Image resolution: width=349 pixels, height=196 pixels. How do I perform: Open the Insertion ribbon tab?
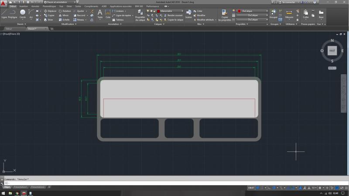pyautogui.click(x=23, y=7)
